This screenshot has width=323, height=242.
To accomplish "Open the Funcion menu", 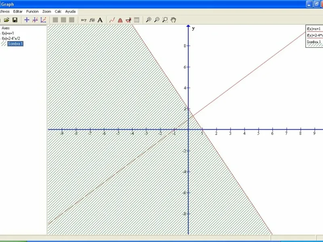I will pyautogui.click(x=32, y=12).
